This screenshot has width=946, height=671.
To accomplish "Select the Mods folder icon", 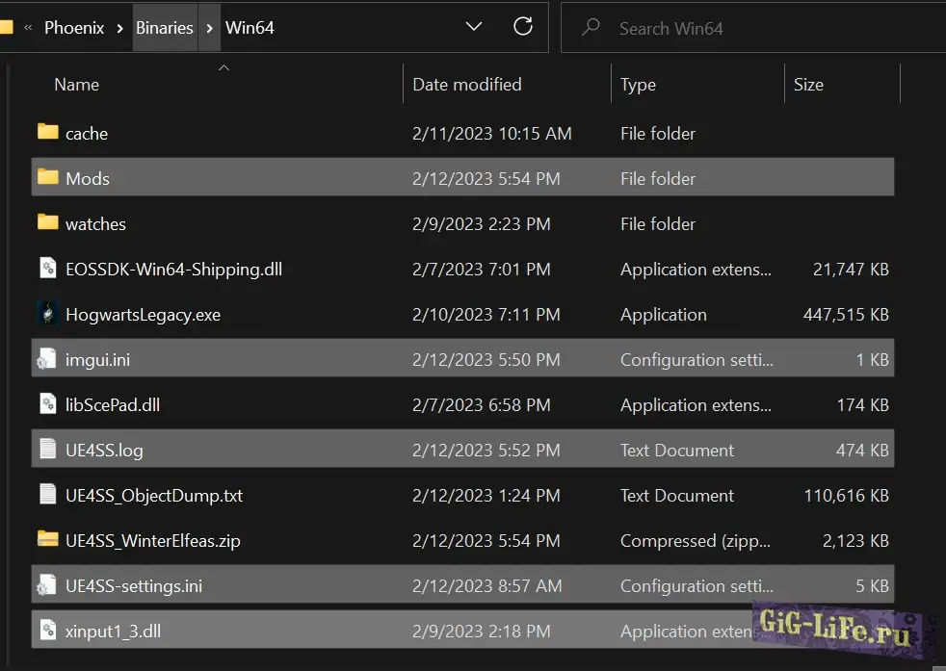I will click(x=48, y=178).
